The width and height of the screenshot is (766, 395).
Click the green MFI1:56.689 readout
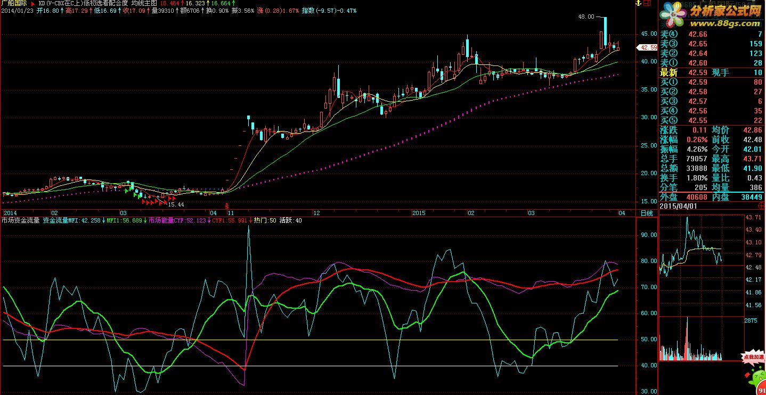point(124,220)
